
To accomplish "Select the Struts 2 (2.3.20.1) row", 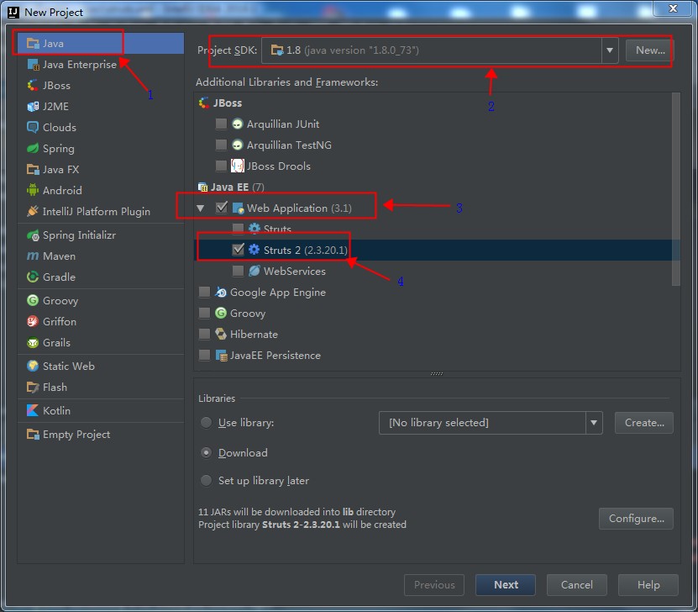I will click(437, 250).
